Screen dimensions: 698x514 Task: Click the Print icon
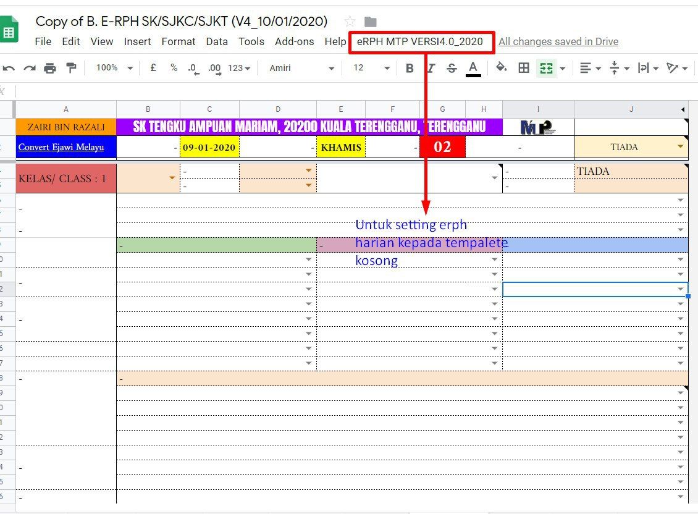point(50,68)
